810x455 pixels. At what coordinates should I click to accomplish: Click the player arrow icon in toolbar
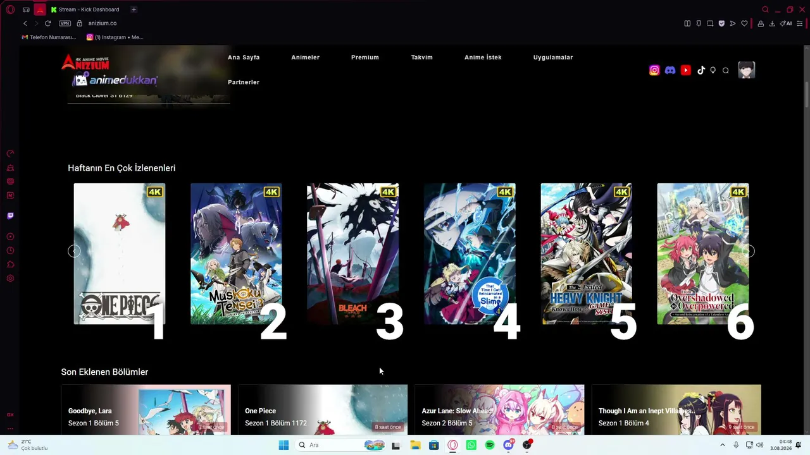[733, 23]
